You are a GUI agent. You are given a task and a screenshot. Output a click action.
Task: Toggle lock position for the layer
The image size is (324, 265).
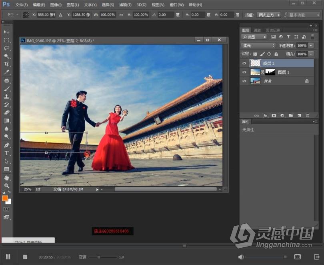(269, 54)
